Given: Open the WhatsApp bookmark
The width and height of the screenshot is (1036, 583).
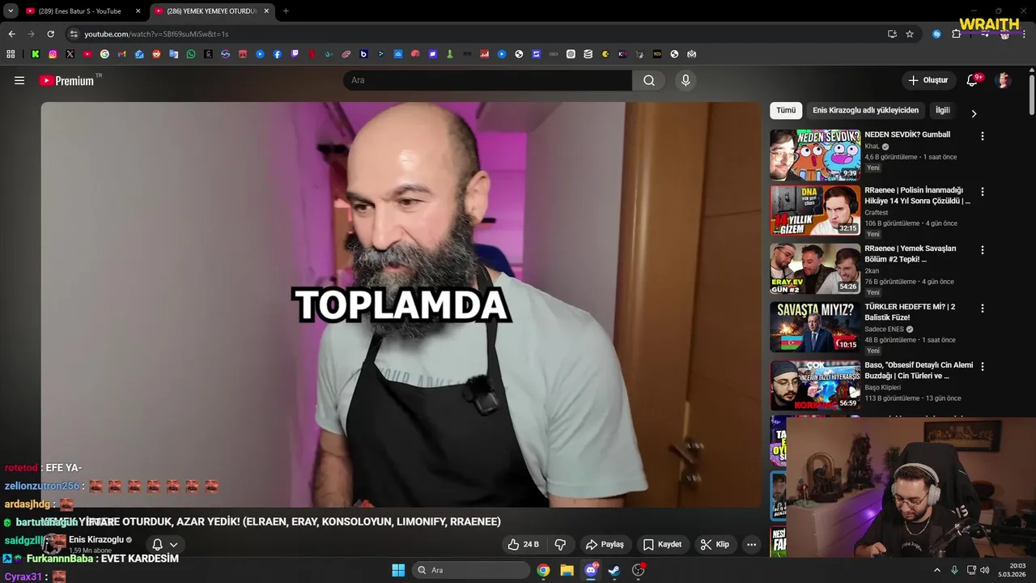Looking at the screenshot, I should tap(191, 54).
